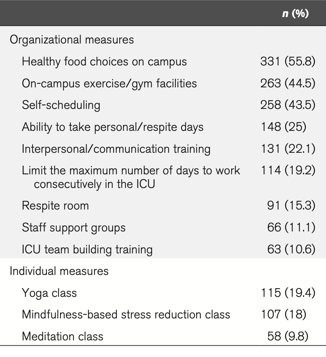Select ICU team building training row
Image resolution: width=326 pixels, height=357 pixels.
click(x=87, y=250)
